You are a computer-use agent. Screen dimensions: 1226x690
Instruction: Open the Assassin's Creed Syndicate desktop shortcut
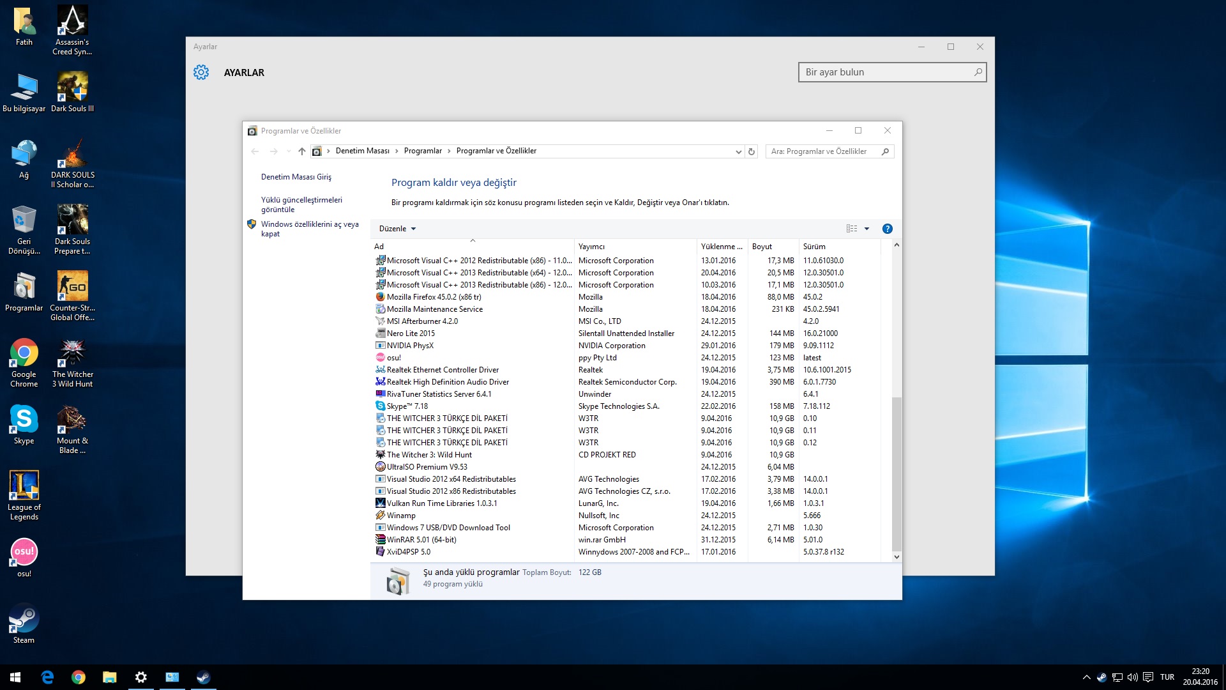[72, 30]
